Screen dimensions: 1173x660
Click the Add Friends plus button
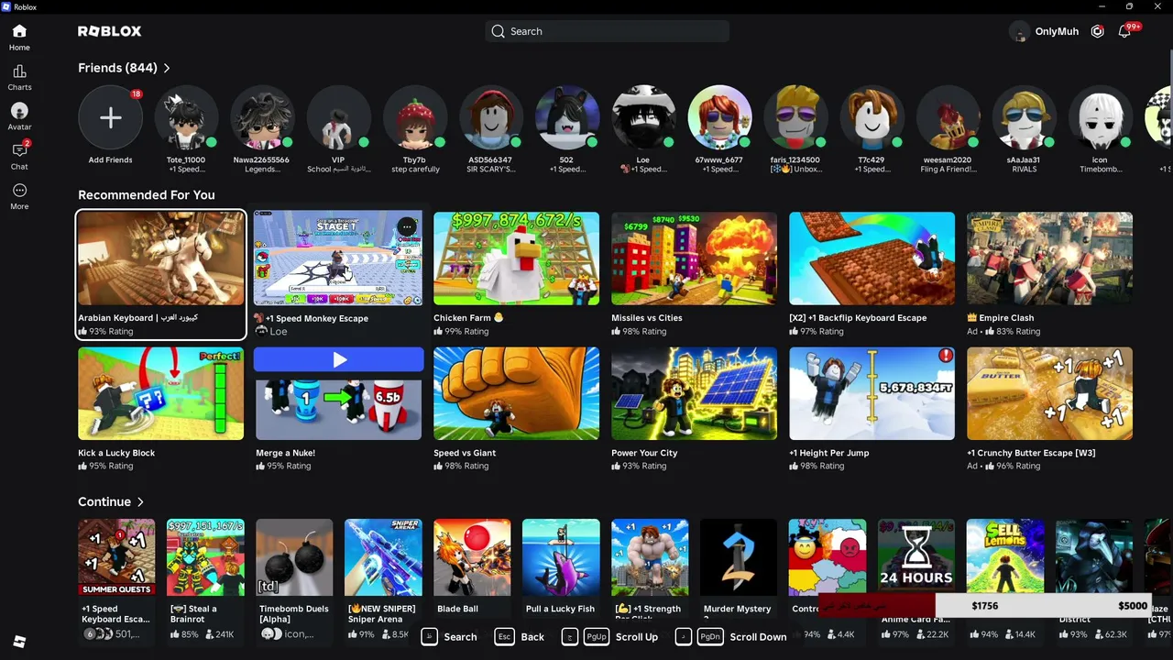click(110, 117)
